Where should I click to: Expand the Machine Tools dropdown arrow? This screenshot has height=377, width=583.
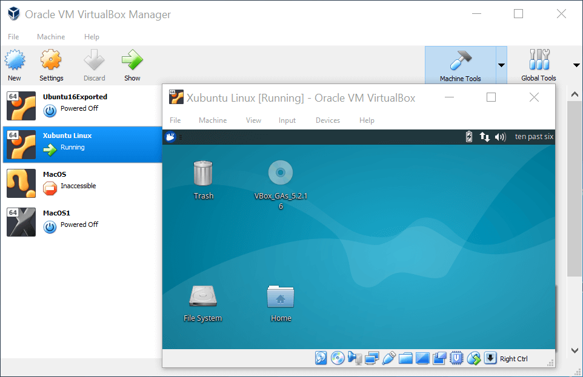pos(501,65)
